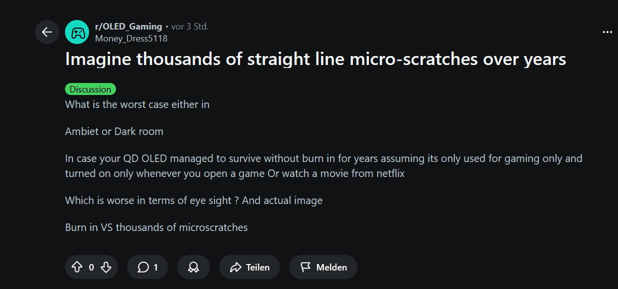
Task: Click the "Burn in VS thousands of microscratches" line
Action: tap(156, 227)
